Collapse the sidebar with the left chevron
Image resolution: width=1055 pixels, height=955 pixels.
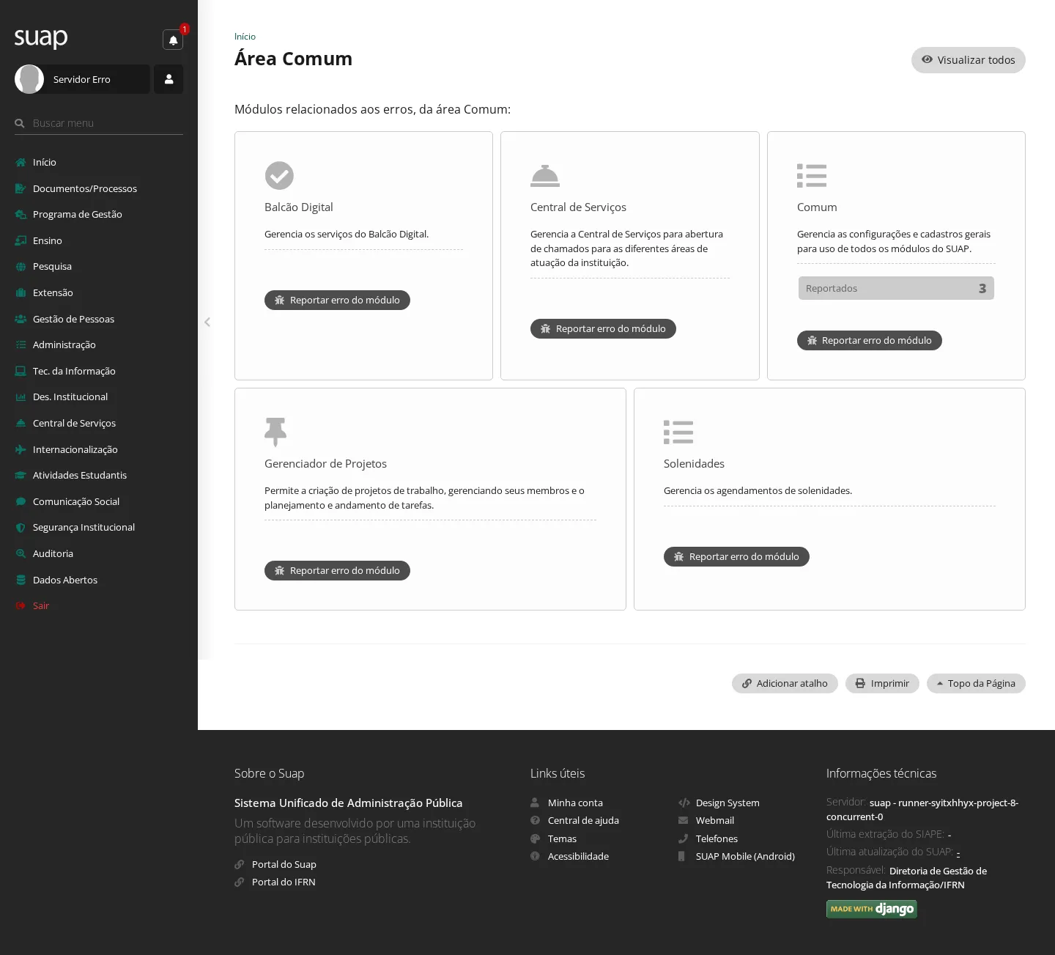pyautogui.click(x=207, y=322)
